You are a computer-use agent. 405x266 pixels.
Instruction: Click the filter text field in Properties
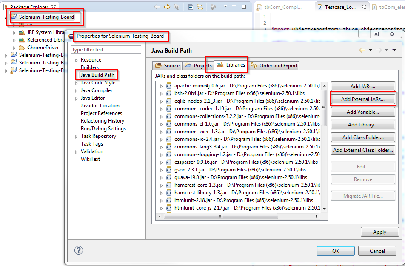tap(106, 50)
